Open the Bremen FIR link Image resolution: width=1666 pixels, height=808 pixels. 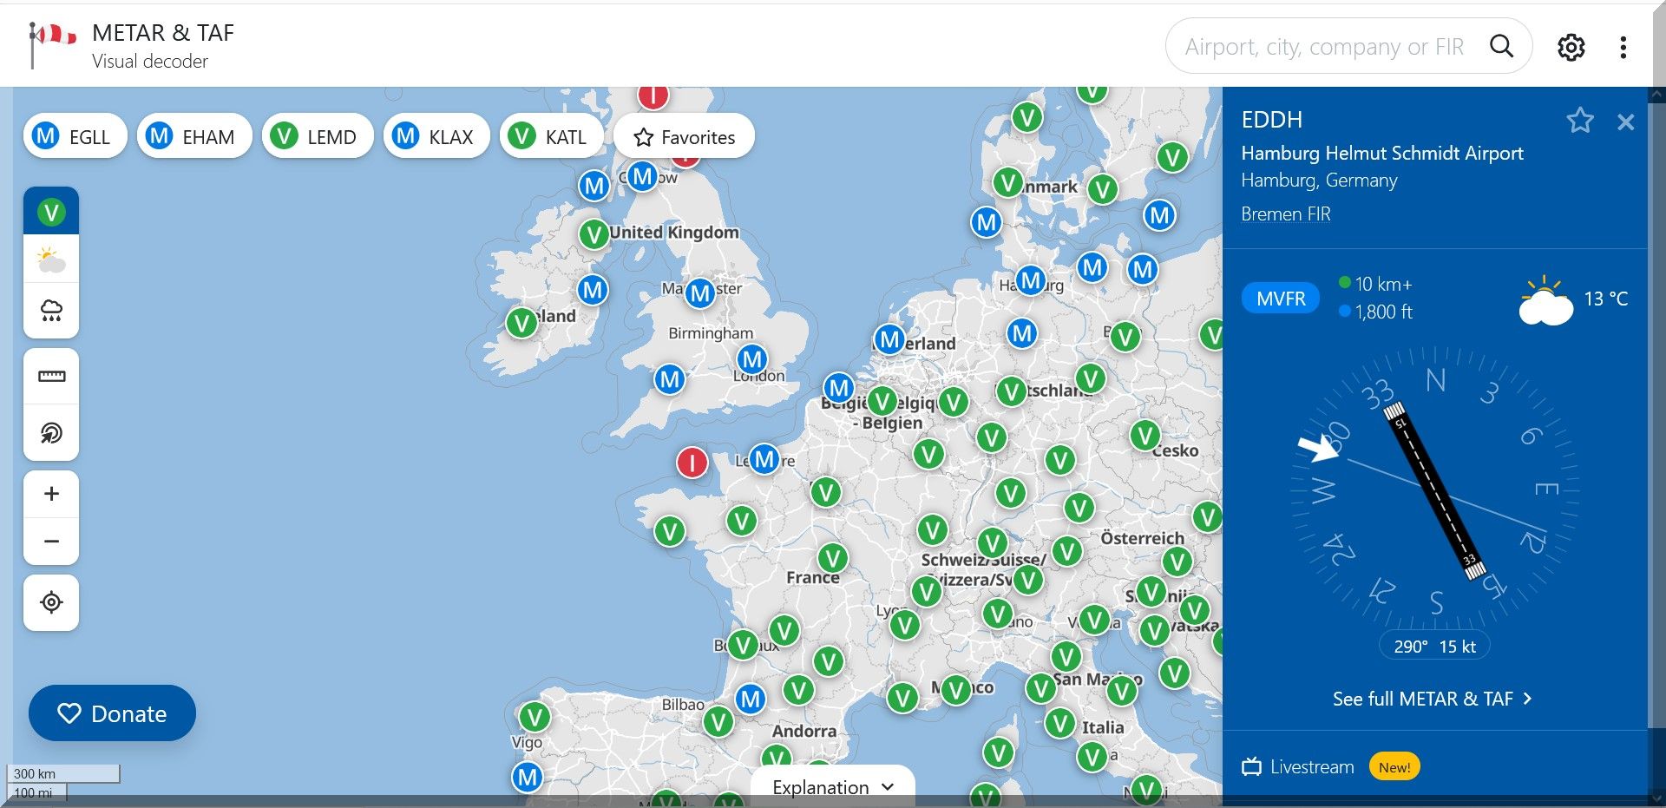[x=1285, y=214]
